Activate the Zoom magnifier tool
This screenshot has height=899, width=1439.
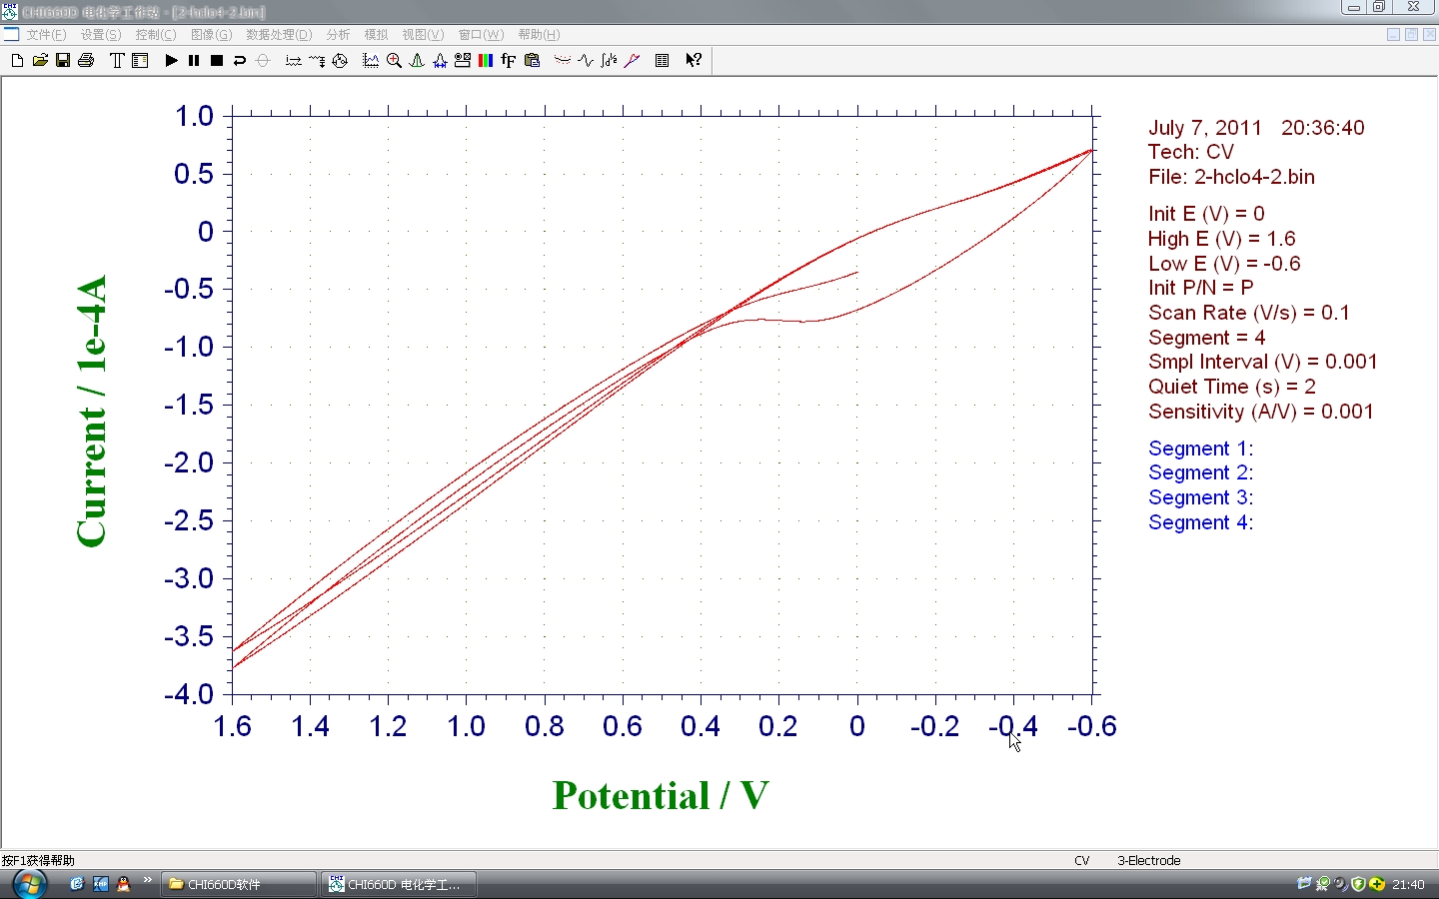[x=394, y=61]
